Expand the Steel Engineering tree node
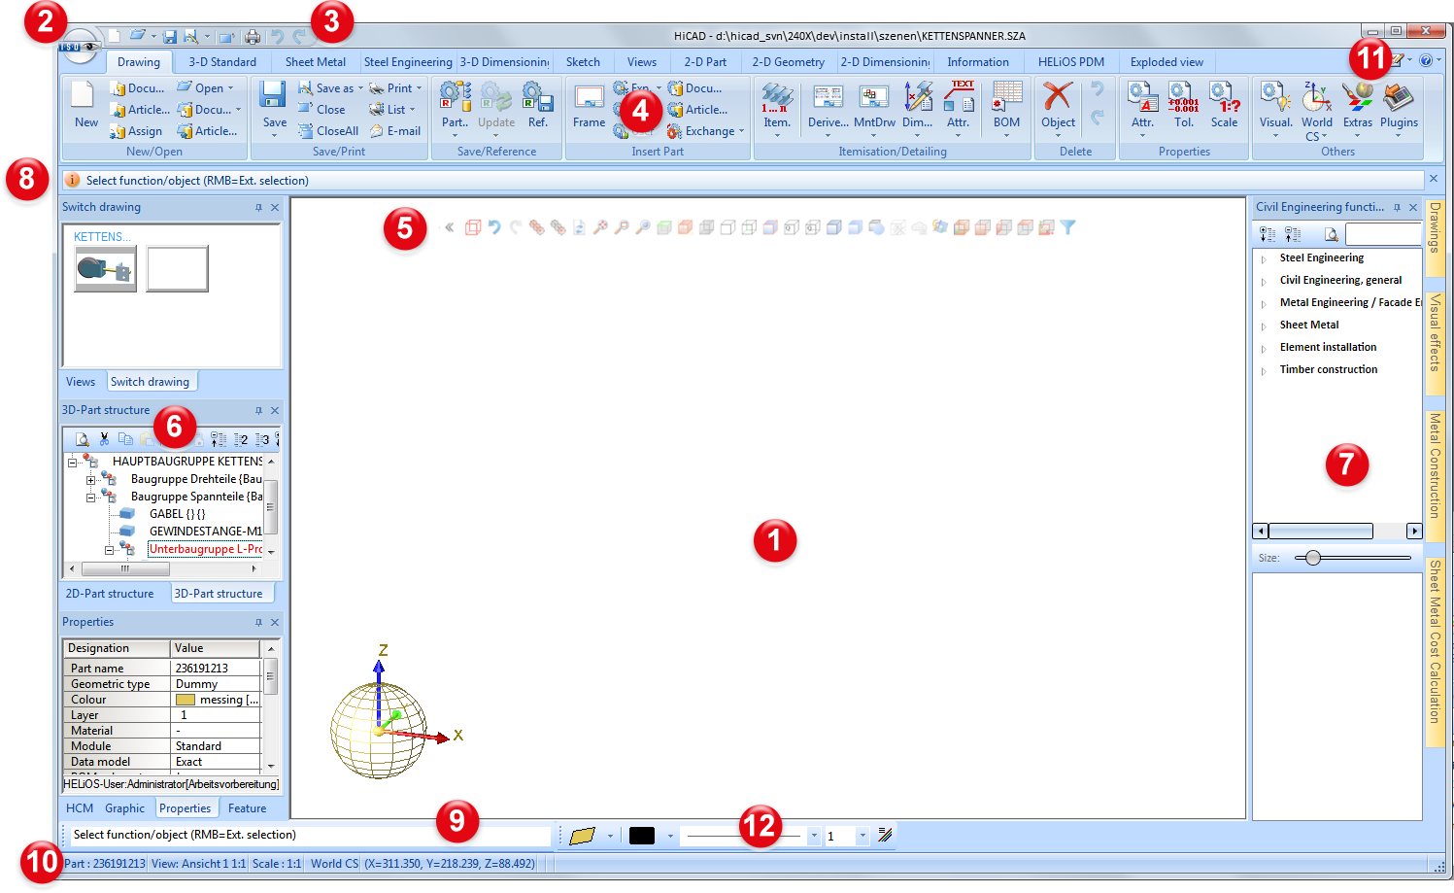This screenshot has width=1454, height=893. 1264,259
